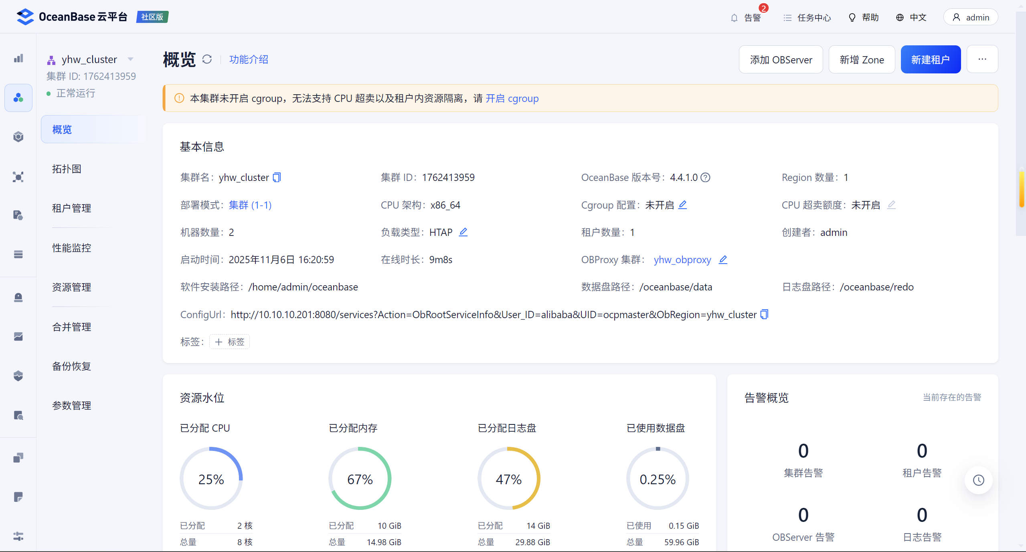Expand the yhw_cluster cluster switcher dropdown
This screenshot has width=1026, height=552.
pos(130,59)
